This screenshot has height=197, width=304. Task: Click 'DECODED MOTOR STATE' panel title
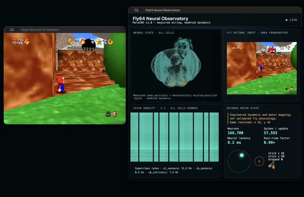pyautogui.click(x=243, y=108)
